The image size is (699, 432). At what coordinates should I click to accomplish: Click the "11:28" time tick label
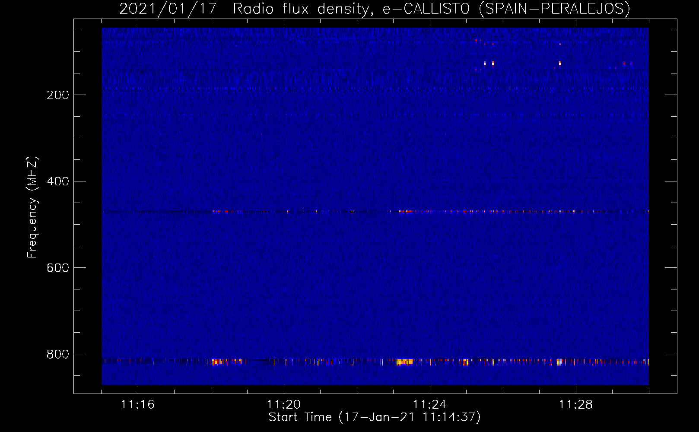[x=576, y=405]
